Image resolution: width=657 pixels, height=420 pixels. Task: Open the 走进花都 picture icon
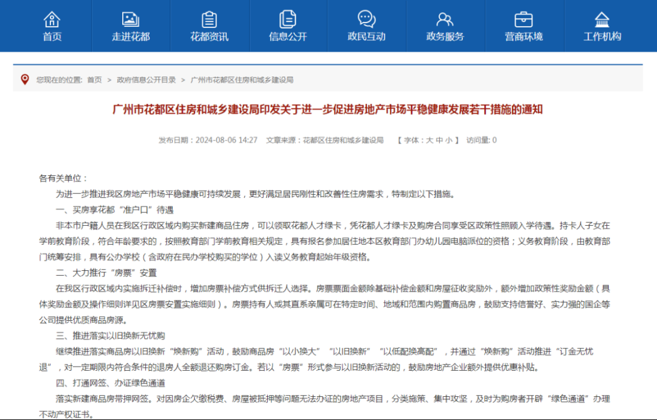pos(131,19)
